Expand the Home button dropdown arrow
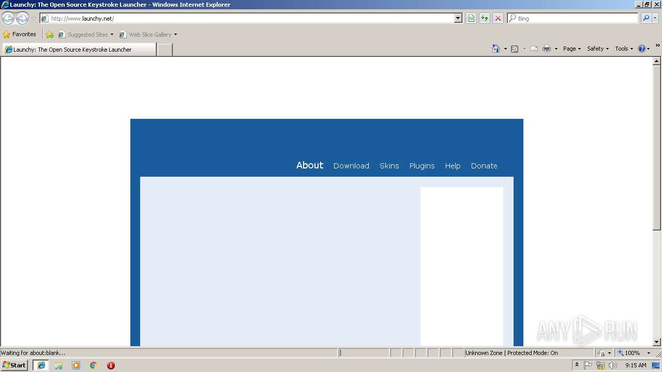 (x=505, y=49)
